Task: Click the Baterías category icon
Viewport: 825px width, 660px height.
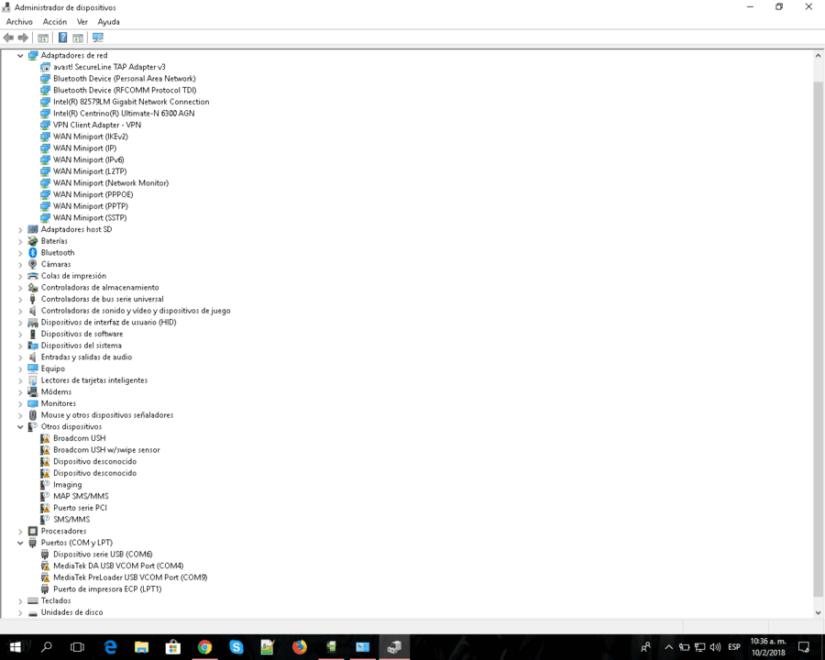Action: click(x=33, y=241)
